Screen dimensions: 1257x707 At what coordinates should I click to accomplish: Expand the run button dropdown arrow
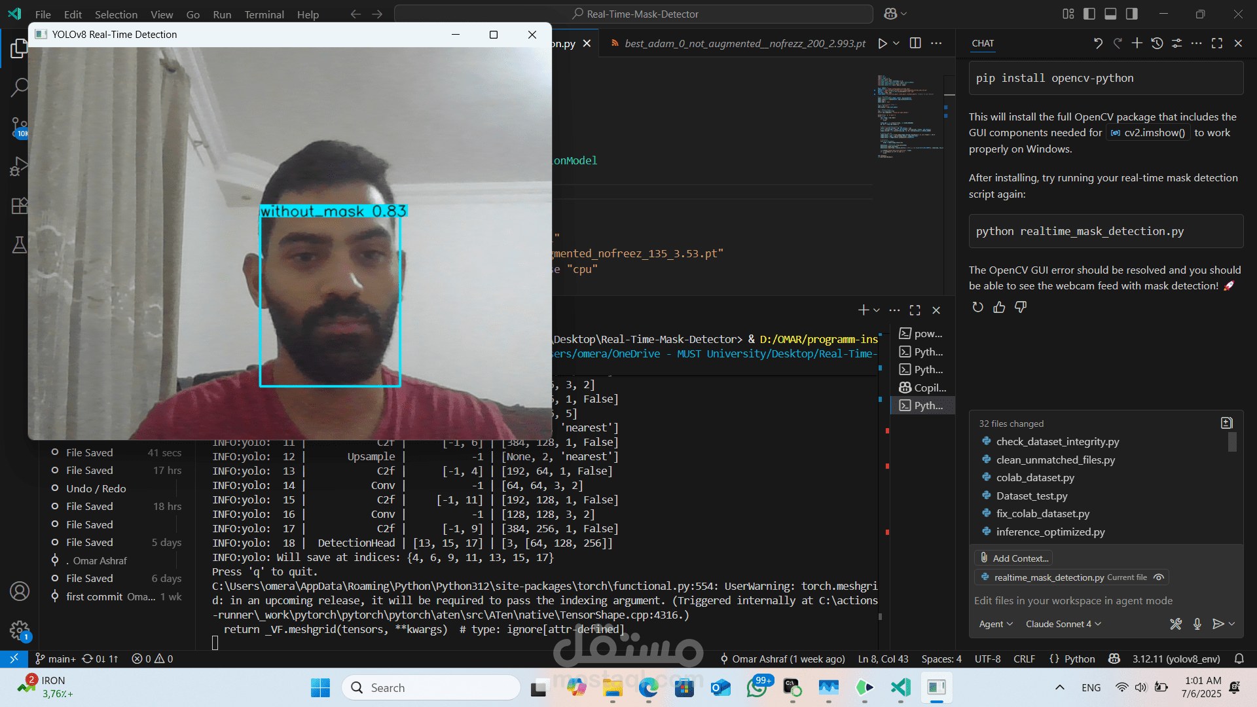click(x=896, y=43)
